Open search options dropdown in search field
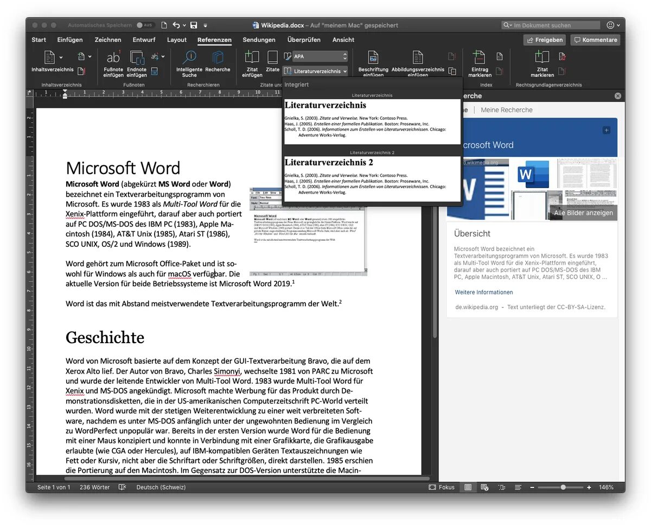Image resolution: width=651 pixels, height=527 pixels. point(508,25)
